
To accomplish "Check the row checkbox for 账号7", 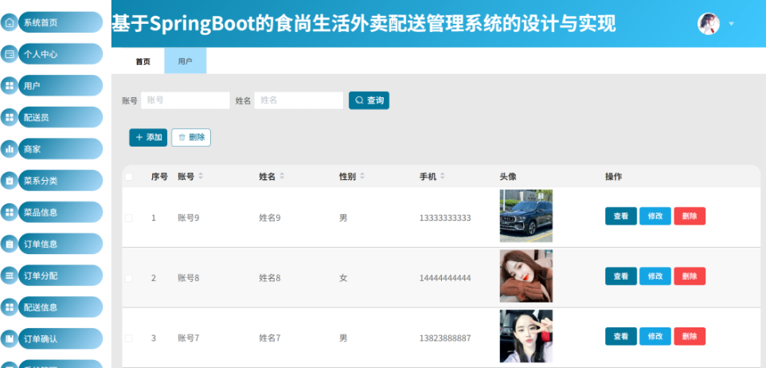I will [128, 339].
